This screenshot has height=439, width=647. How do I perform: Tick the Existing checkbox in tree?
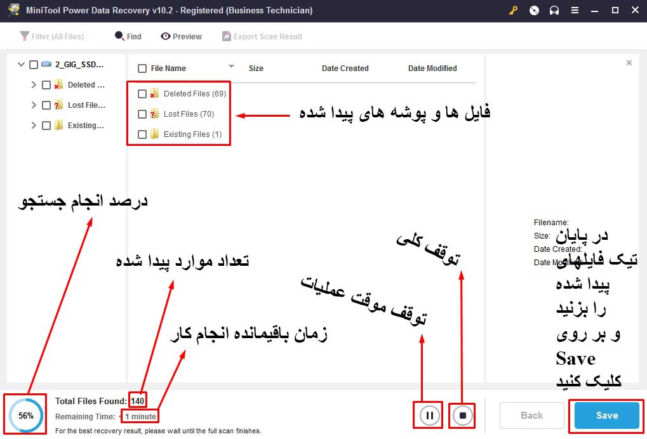46,126
